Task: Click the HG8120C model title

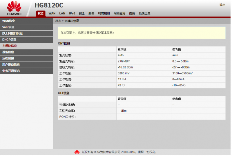Action: (x=49, y=5)
